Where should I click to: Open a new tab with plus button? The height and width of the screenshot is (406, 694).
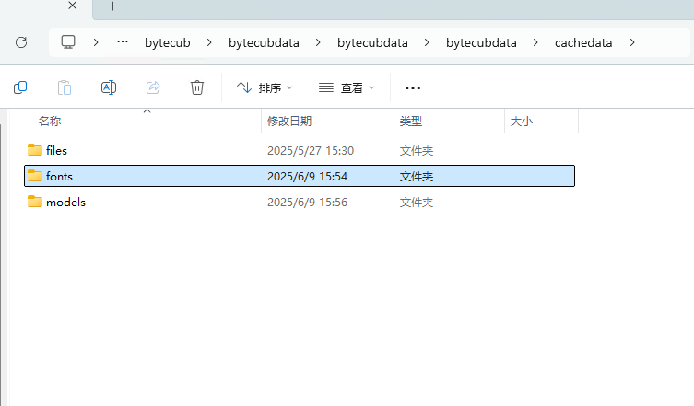(112, 6)
